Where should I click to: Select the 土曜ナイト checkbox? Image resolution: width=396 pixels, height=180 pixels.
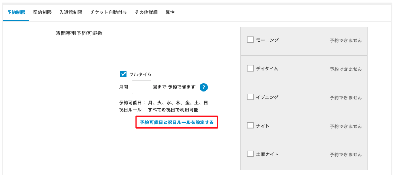250,154
